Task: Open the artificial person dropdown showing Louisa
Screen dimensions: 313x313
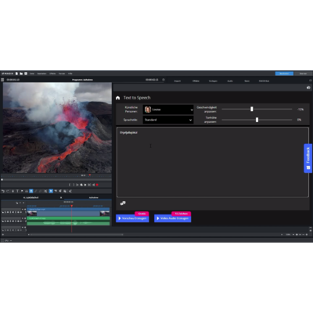Action: (x=168, y=110)
